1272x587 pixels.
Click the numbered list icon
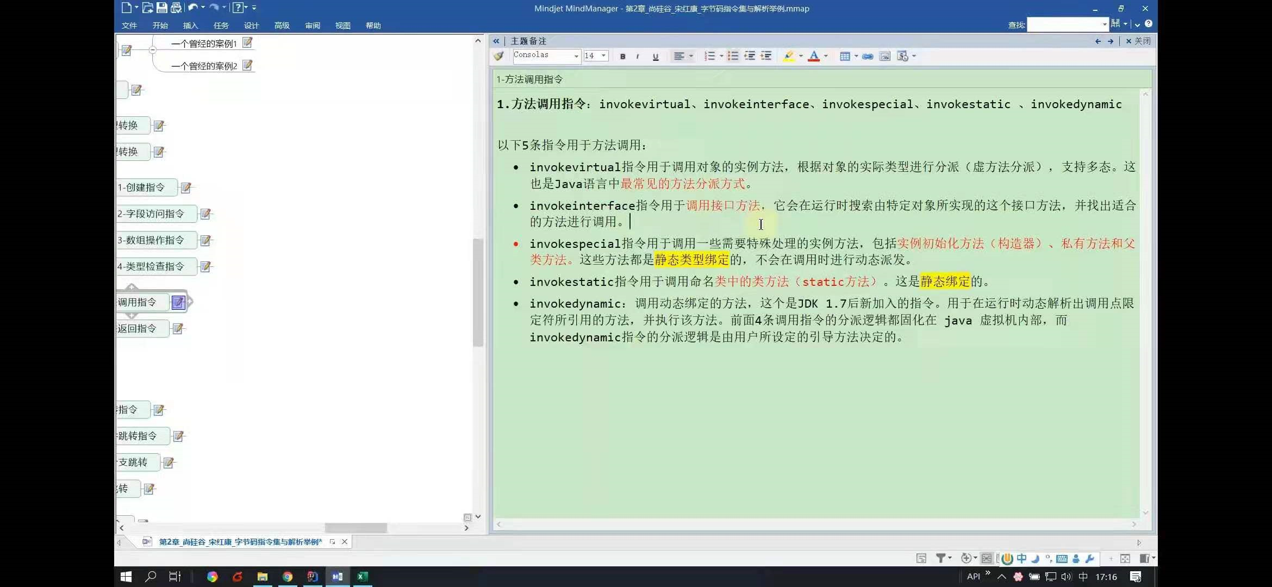click(x=709, y=56)
